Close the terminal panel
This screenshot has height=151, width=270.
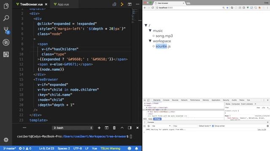137,128
